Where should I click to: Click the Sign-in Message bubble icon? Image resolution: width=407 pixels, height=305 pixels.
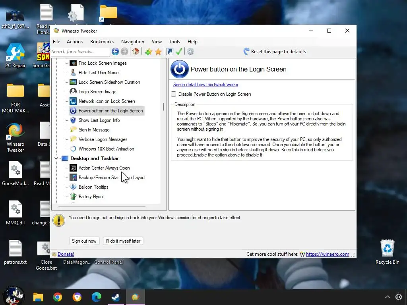73,130
